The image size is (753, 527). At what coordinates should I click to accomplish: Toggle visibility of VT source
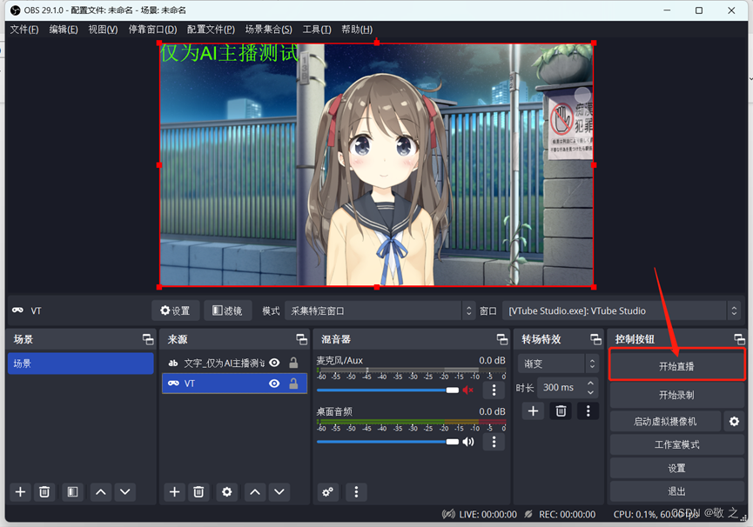274,384
